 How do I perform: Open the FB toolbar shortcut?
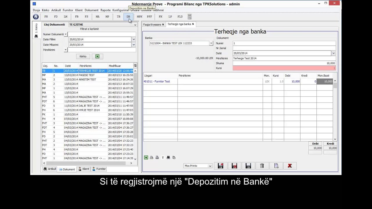pos(77,17)
